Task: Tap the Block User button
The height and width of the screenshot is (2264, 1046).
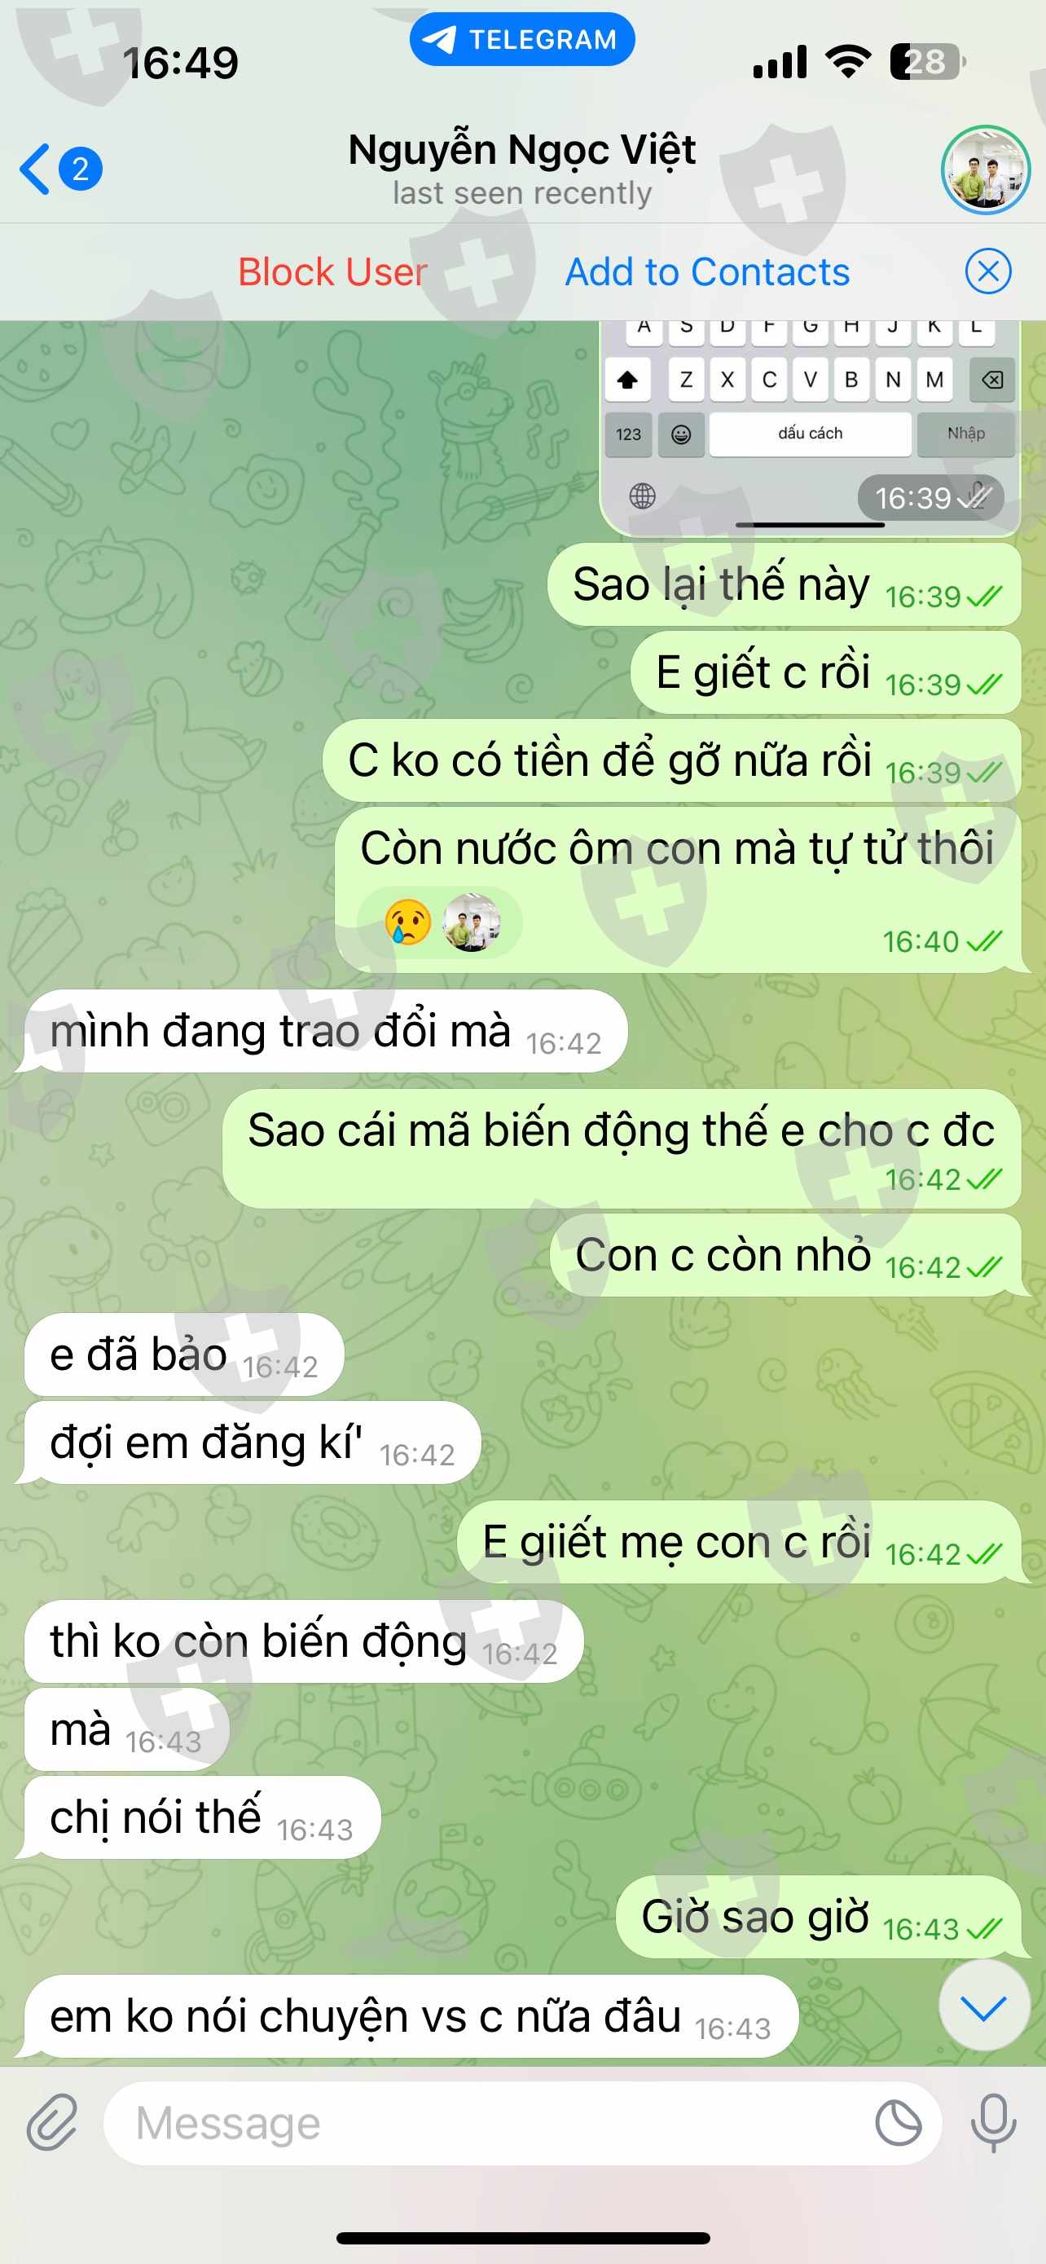Action: click(x=332, y=271)
